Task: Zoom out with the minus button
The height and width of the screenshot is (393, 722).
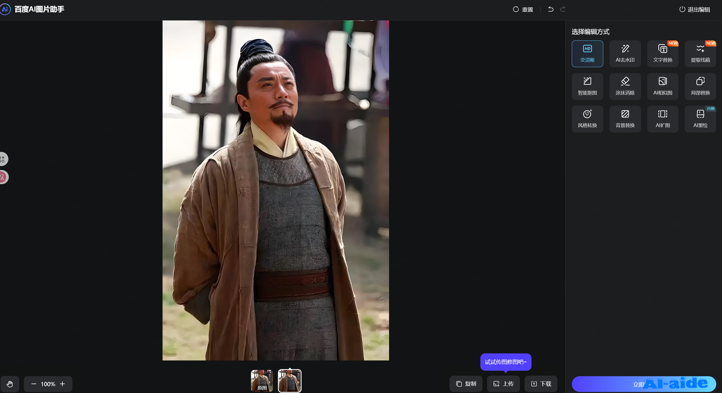Action: pos(34,384)
